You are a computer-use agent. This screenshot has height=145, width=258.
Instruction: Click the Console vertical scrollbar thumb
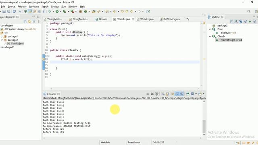point(204,126)
